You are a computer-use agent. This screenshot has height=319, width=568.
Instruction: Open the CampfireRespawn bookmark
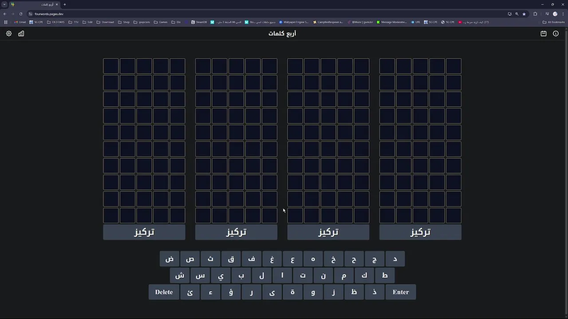click(x=328, y=22)
